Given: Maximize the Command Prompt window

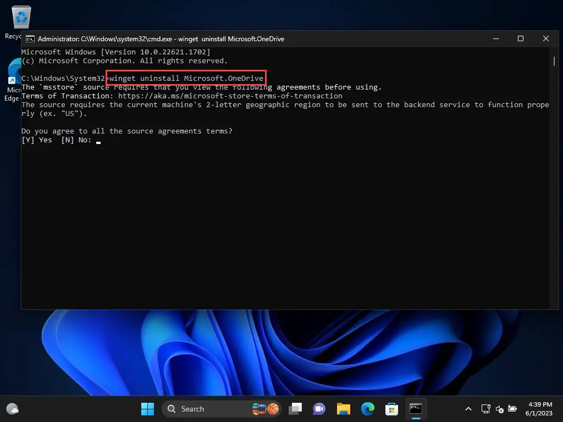Looking at the screenshot, I should (x=521, y=39).
